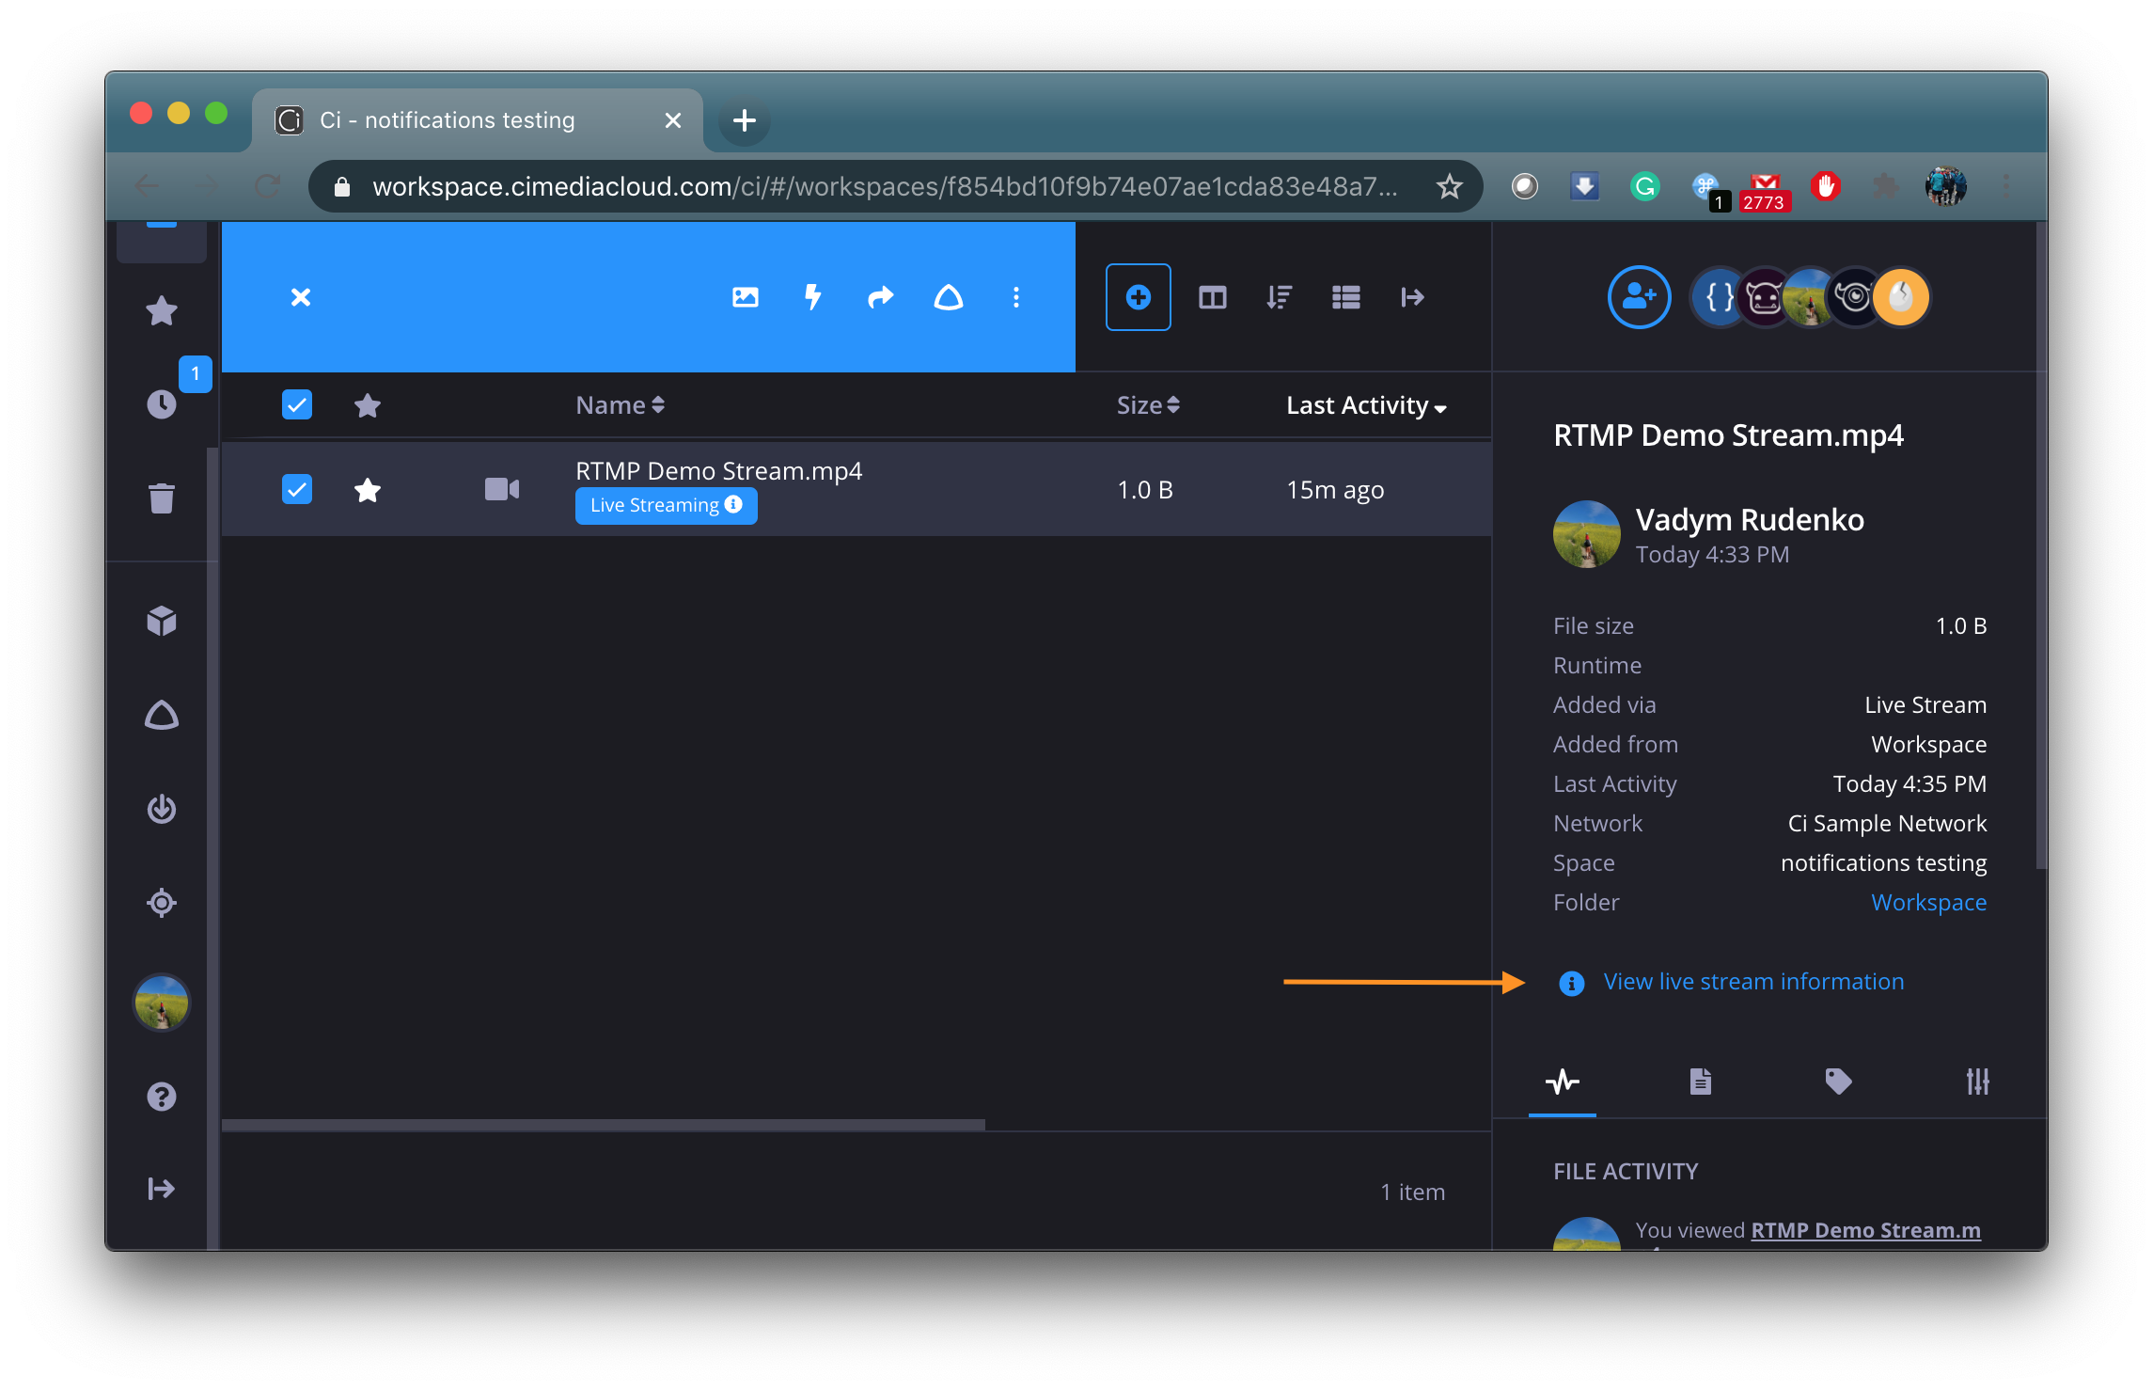Viewport: 2153px width, 1390px height.
Task: Open RTMP Demo Stream link in file activity
Action: (1865, 1230)
